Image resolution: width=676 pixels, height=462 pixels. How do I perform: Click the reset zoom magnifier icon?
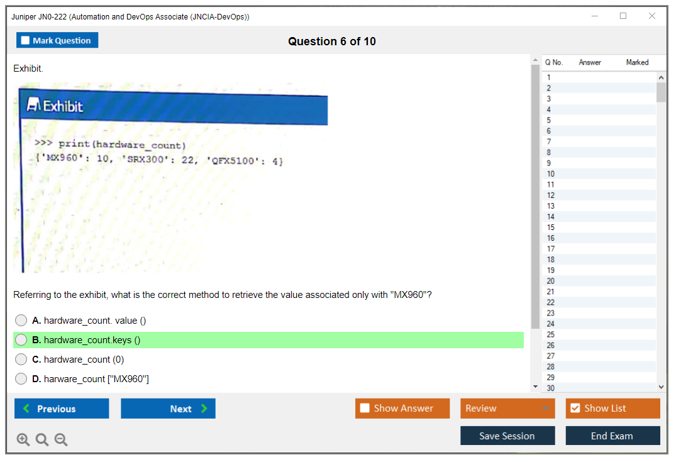[42, 440]
